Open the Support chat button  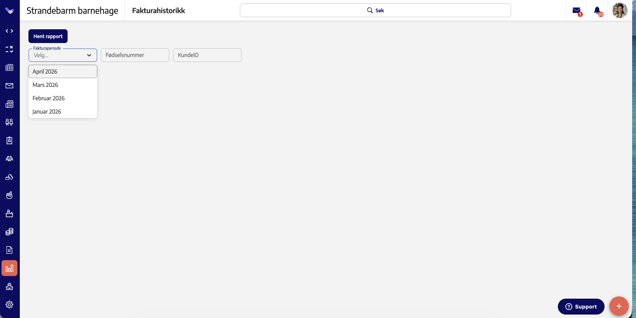pos(581,306)
